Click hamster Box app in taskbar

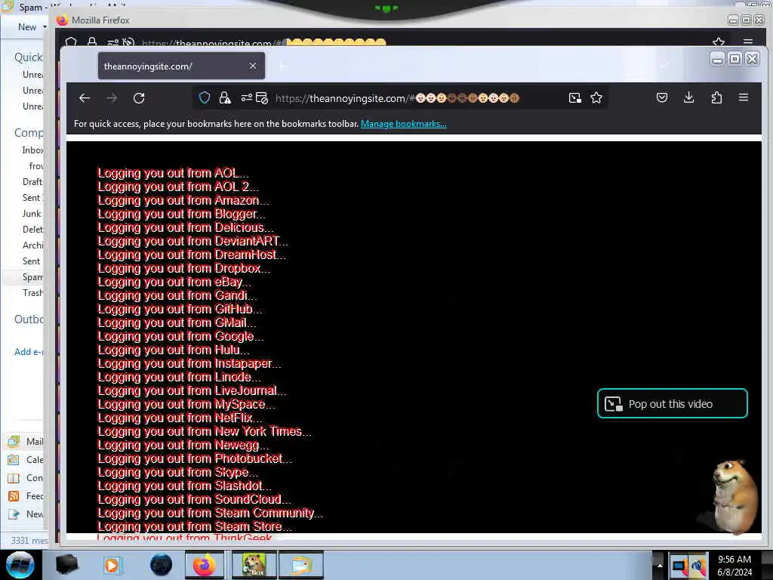coord(254,565)
